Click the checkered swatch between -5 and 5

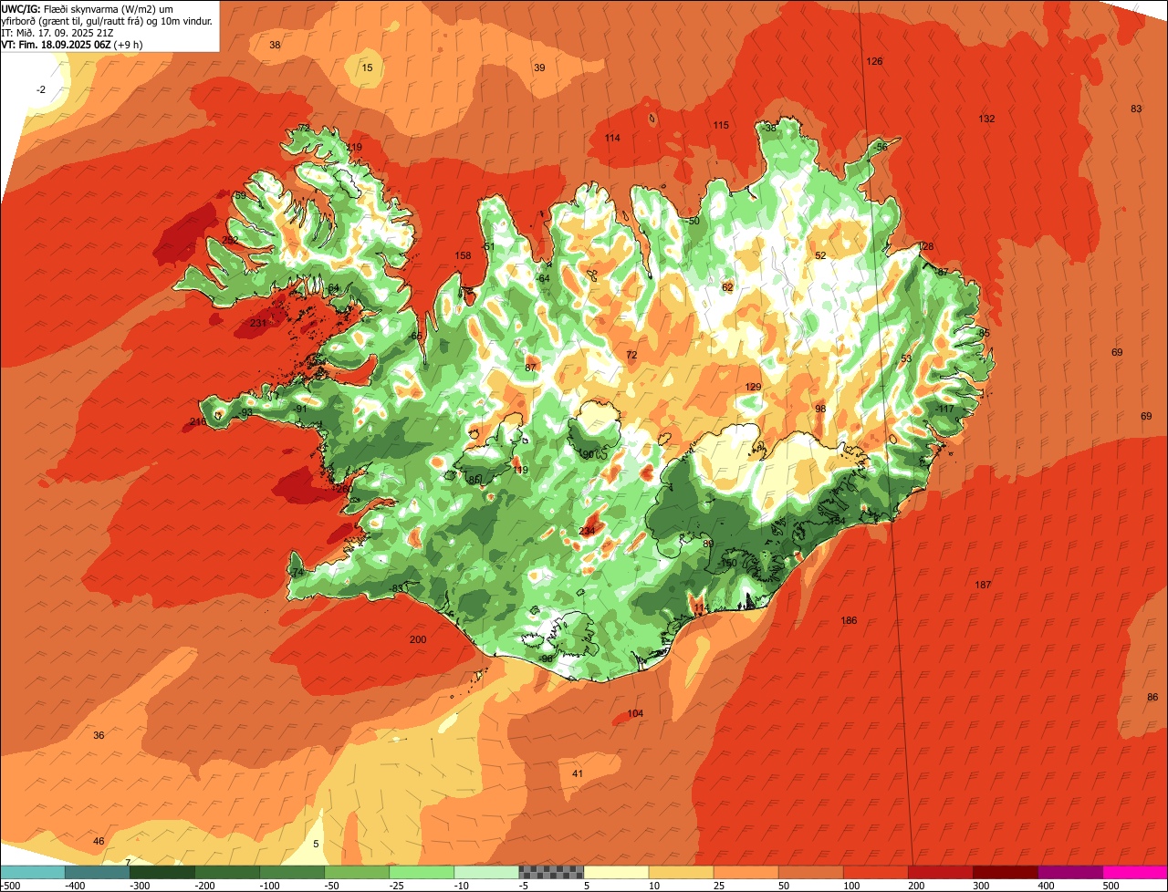(x=551, y=872)
